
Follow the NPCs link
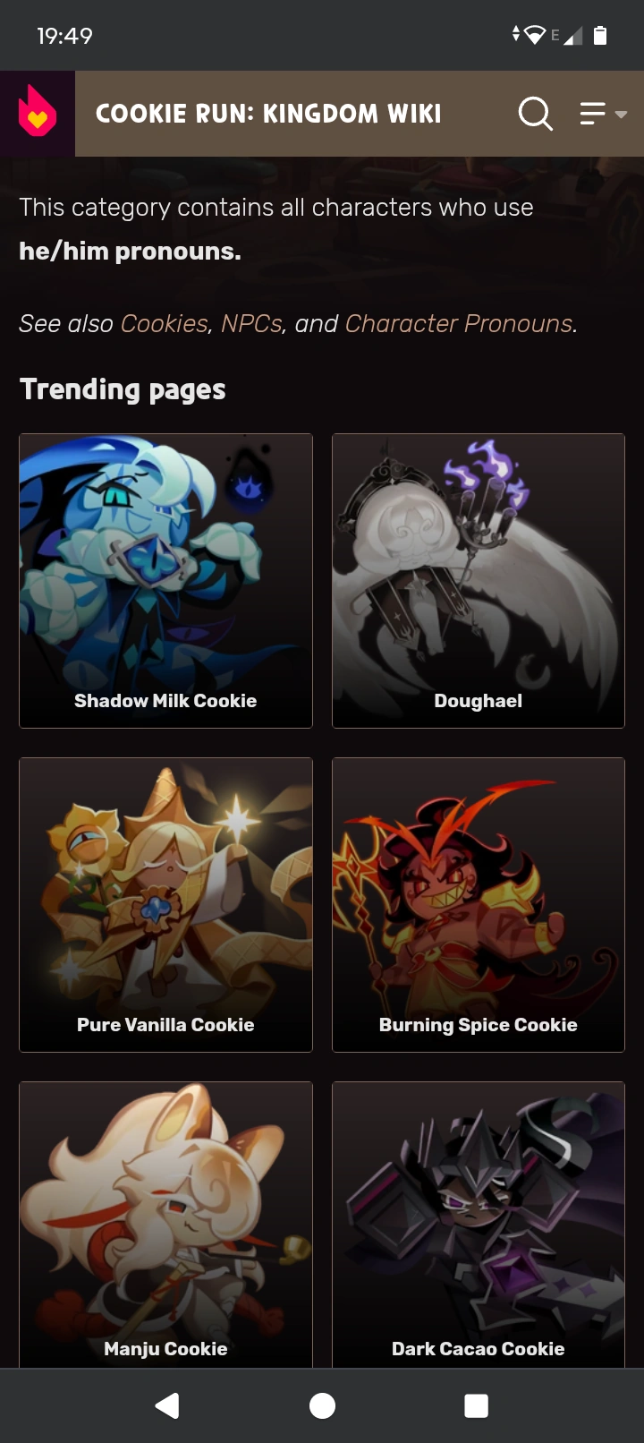[x=251, y=323]
